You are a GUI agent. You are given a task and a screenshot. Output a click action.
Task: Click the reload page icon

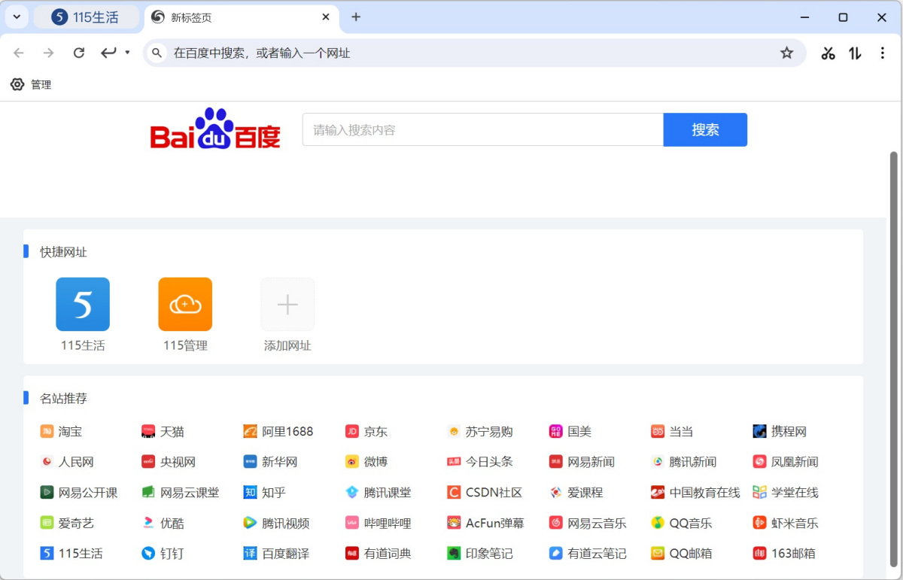click(x=79, y=53)
